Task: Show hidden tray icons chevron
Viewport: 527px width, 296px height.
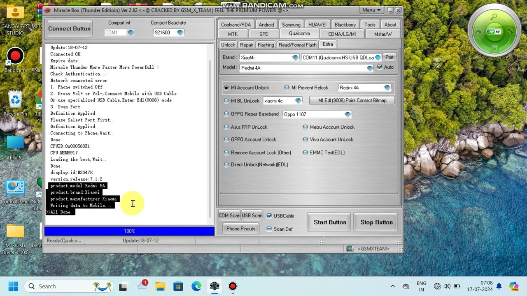Action: 393,286
